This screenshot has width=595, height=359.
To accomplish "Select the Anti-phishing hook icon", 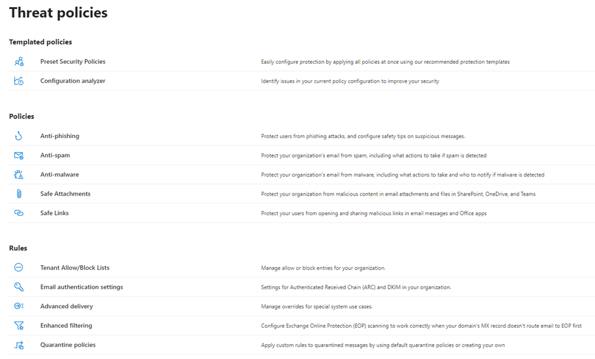I will (x=18, y=136).
